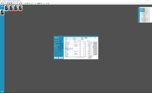Click the Back button in Setup dialog
Image resolution: width=152 pixels, height=93 pixels.
click(61, 58)
